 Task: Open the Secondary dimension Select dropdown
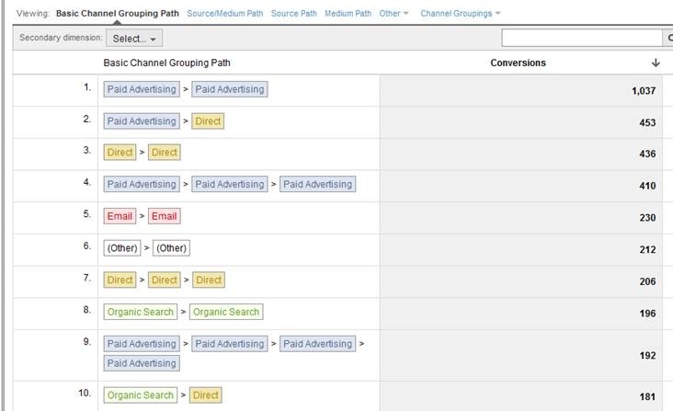pos(134,39)
